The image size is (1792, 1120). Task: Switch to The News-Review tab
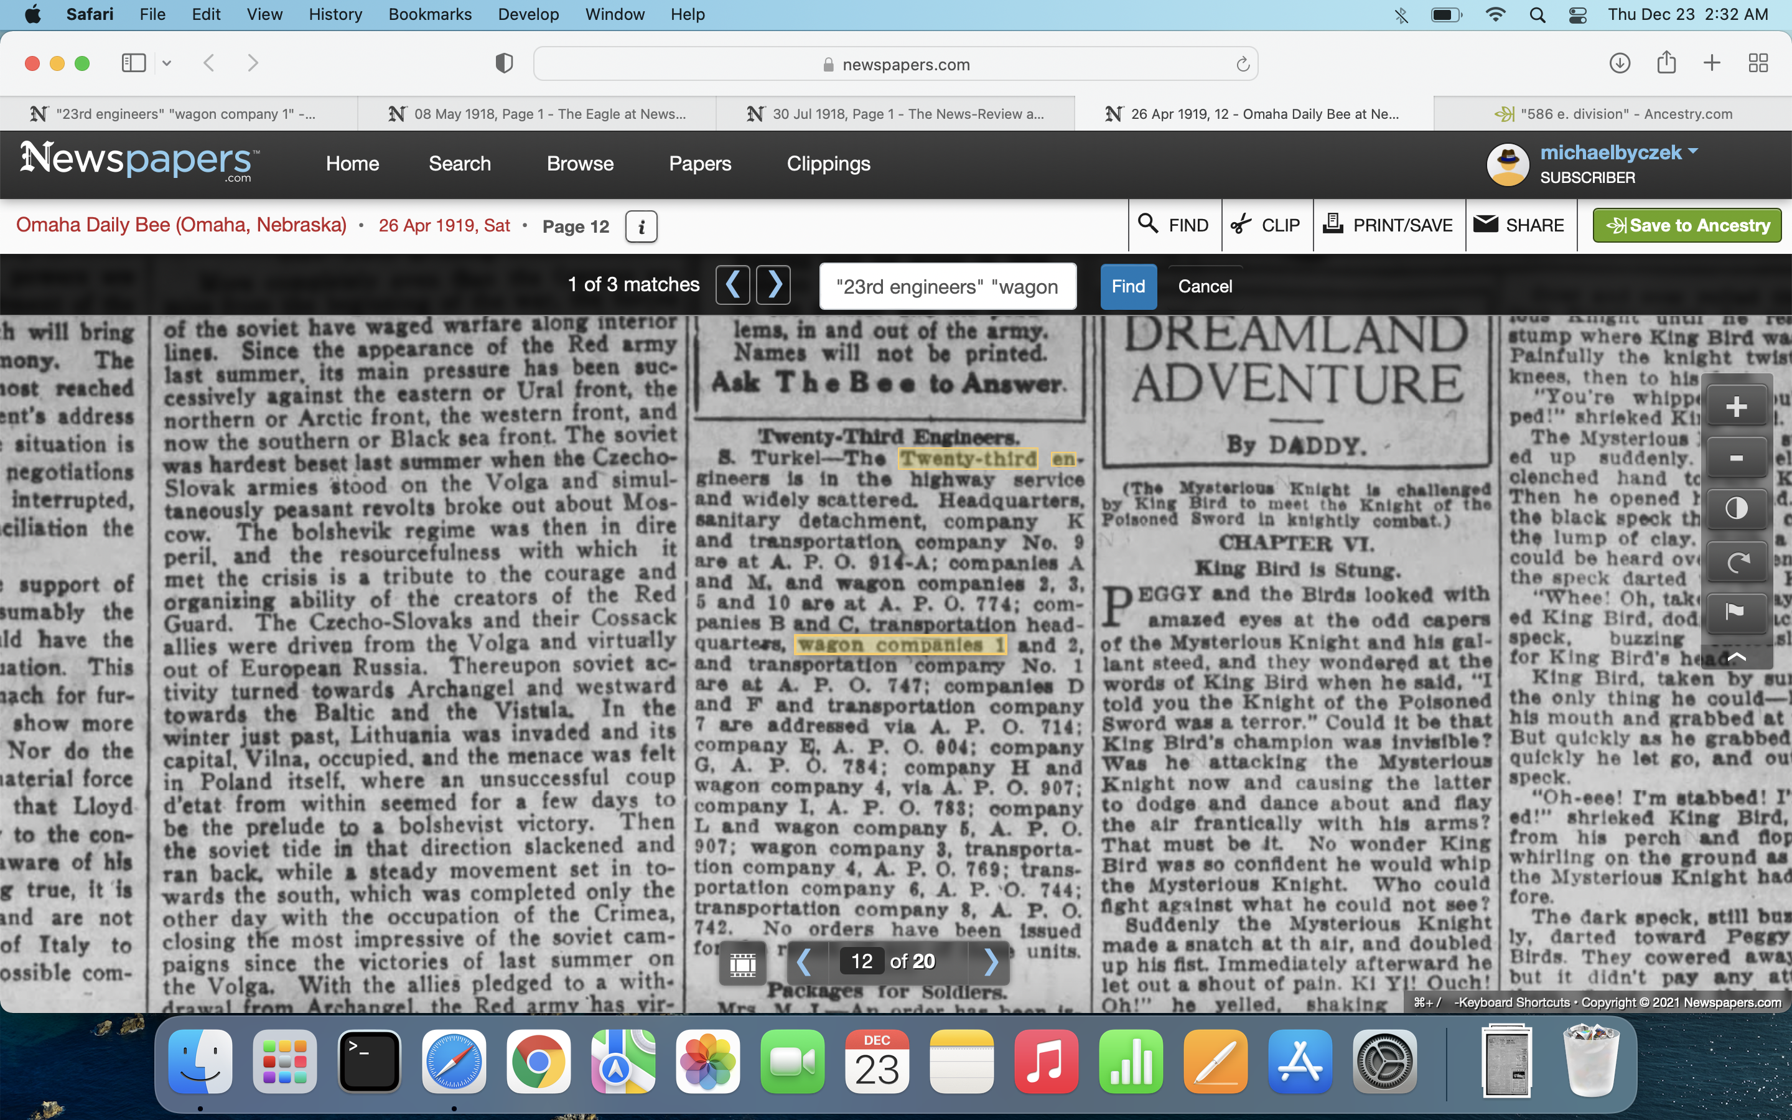tap(895, 114)
